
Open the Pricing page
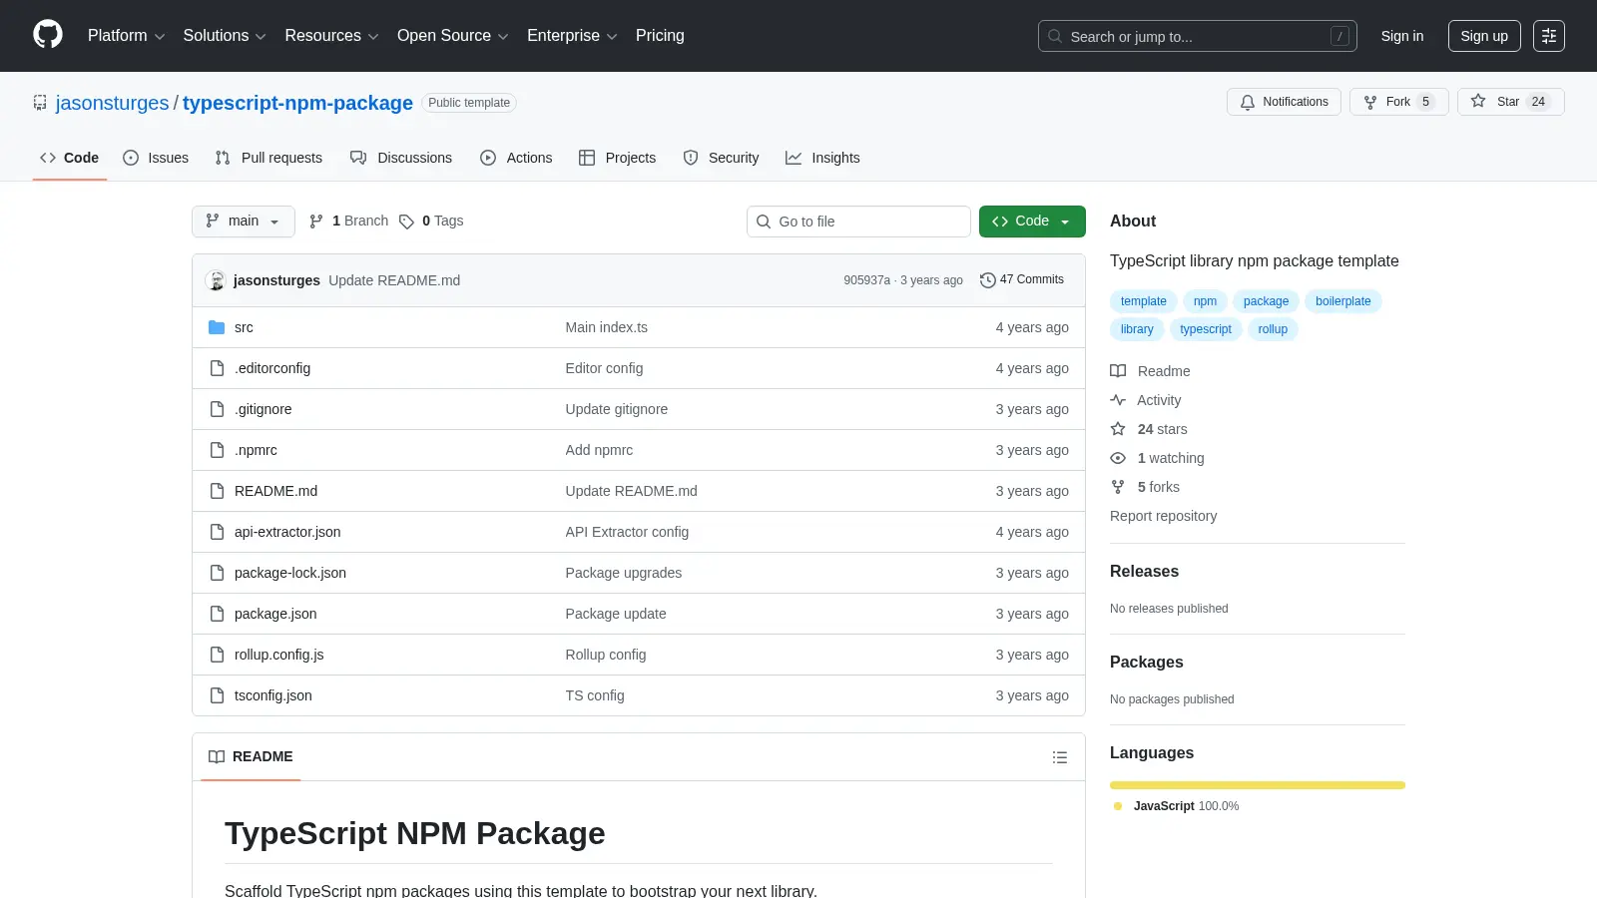coord(660,36)
